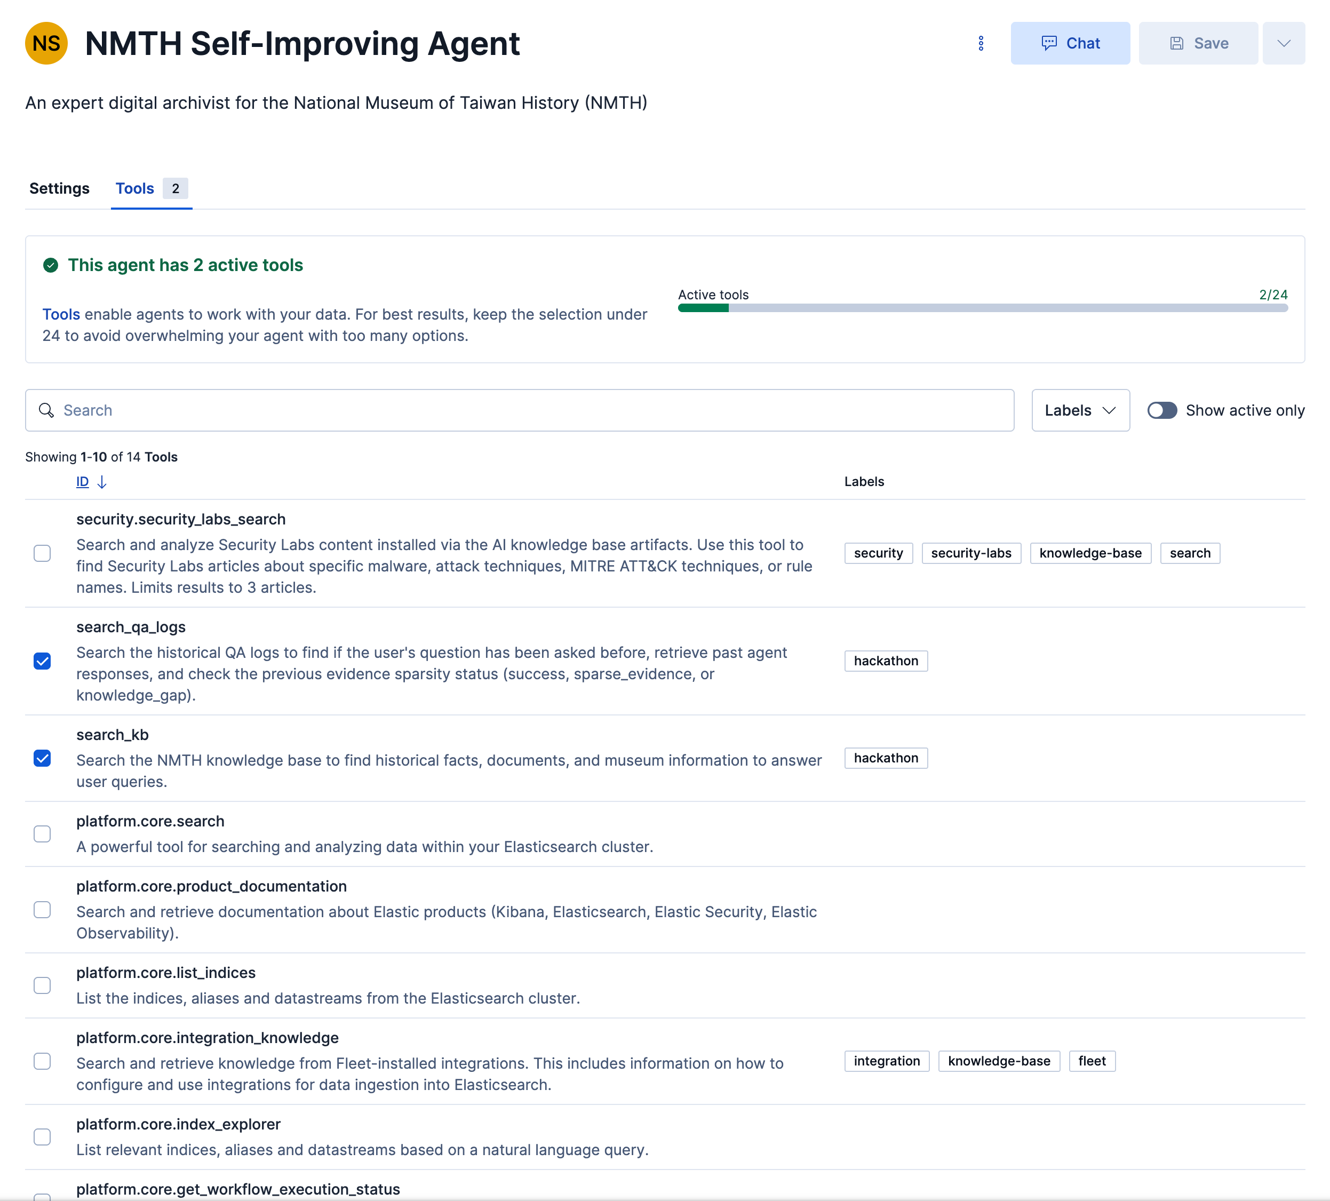Click the Tools documentation link
1330x1201 pixels.
click(x=61, y=315)
